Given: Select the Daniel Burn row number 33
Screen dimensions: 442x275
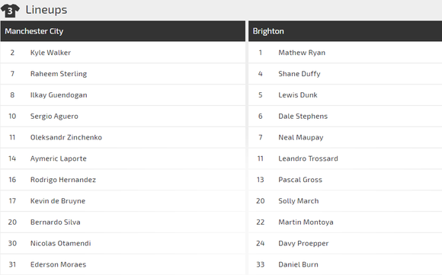Looking at the screenshot, I should pos(260,264).
